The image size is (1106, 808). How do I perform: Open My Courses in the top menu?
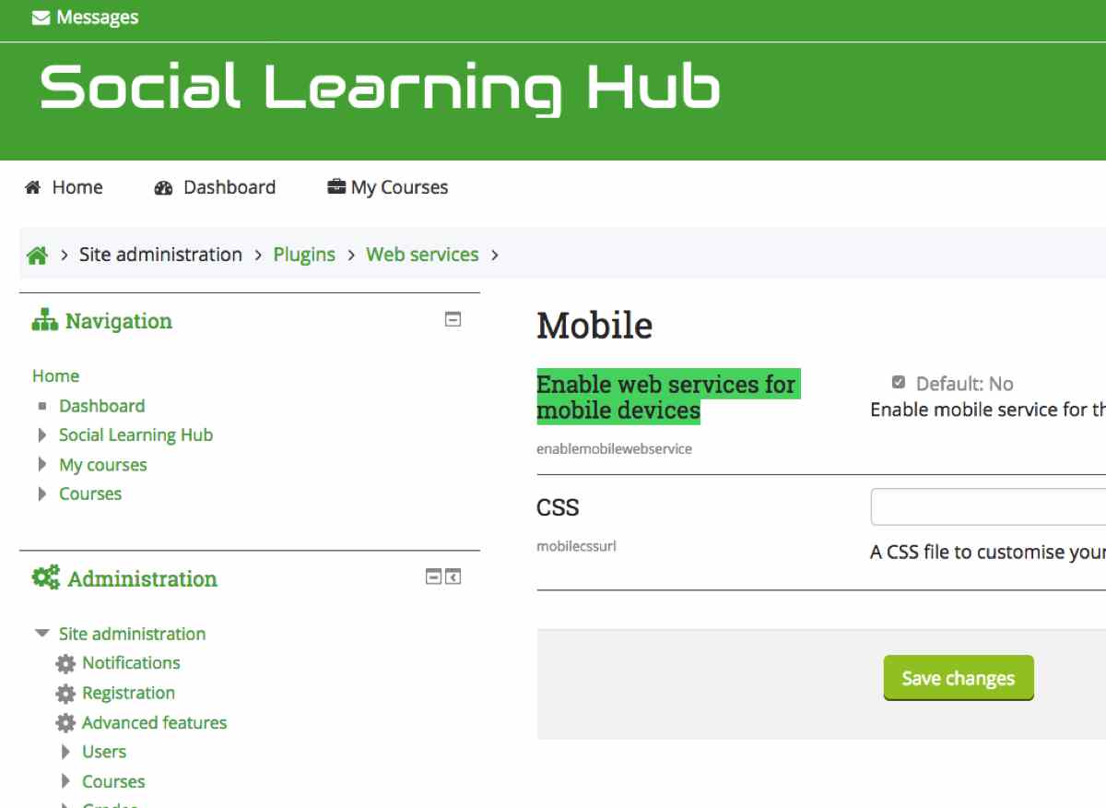point(388,187)
